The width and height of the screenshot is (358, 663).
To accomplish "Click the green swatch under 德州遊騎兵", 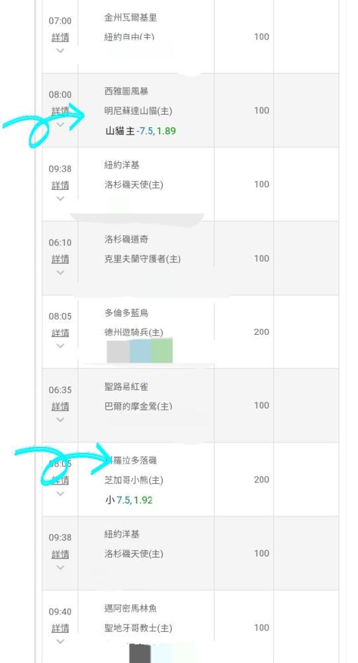I will coord(162,351).
